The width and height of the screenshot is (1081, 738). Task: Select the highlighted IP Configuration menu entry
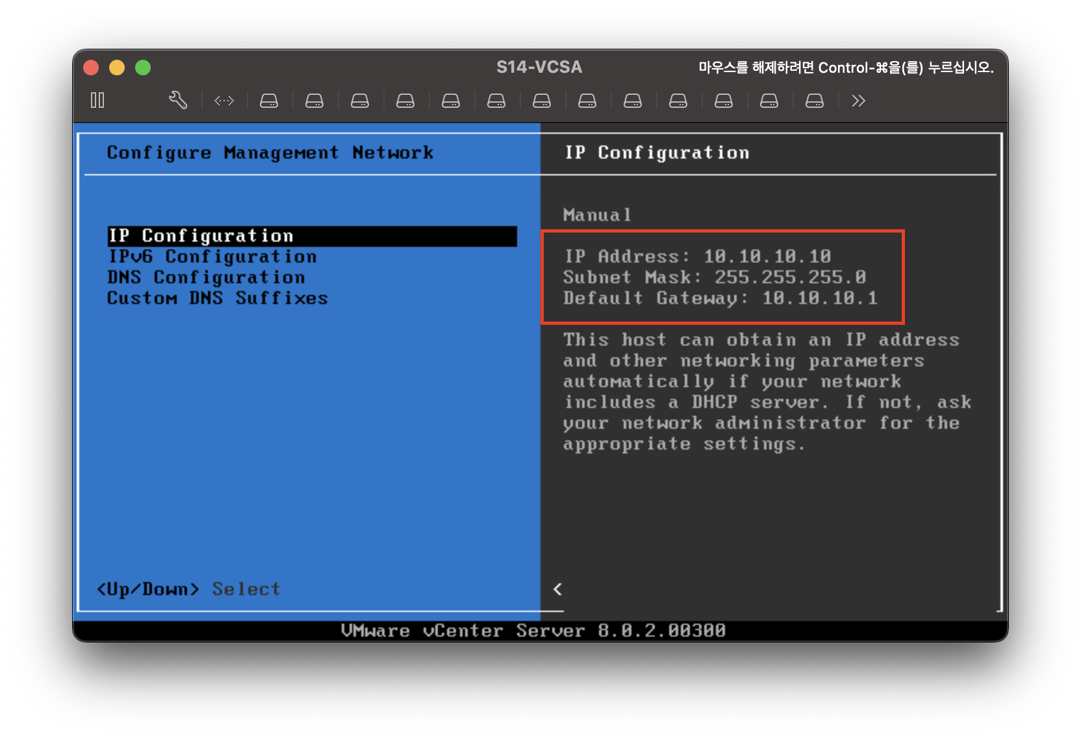[x=312, y=236]
